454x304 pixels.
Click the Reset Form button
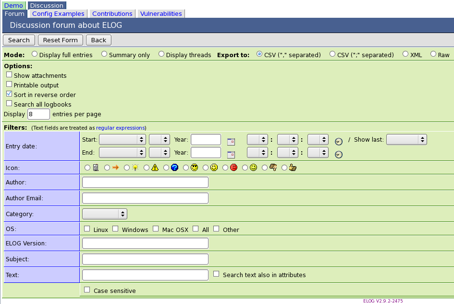click(60, 40)
